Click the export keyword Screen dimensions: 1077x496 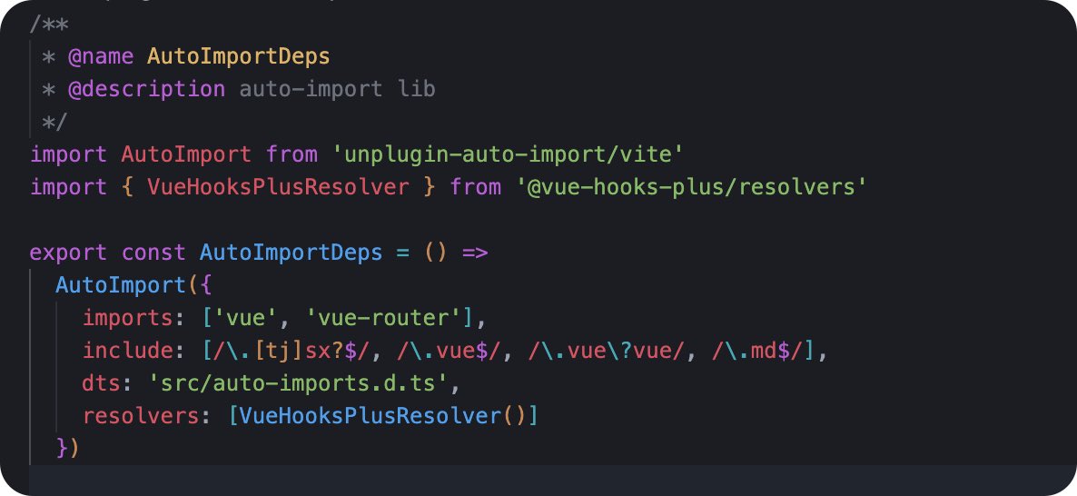point(68,253)
